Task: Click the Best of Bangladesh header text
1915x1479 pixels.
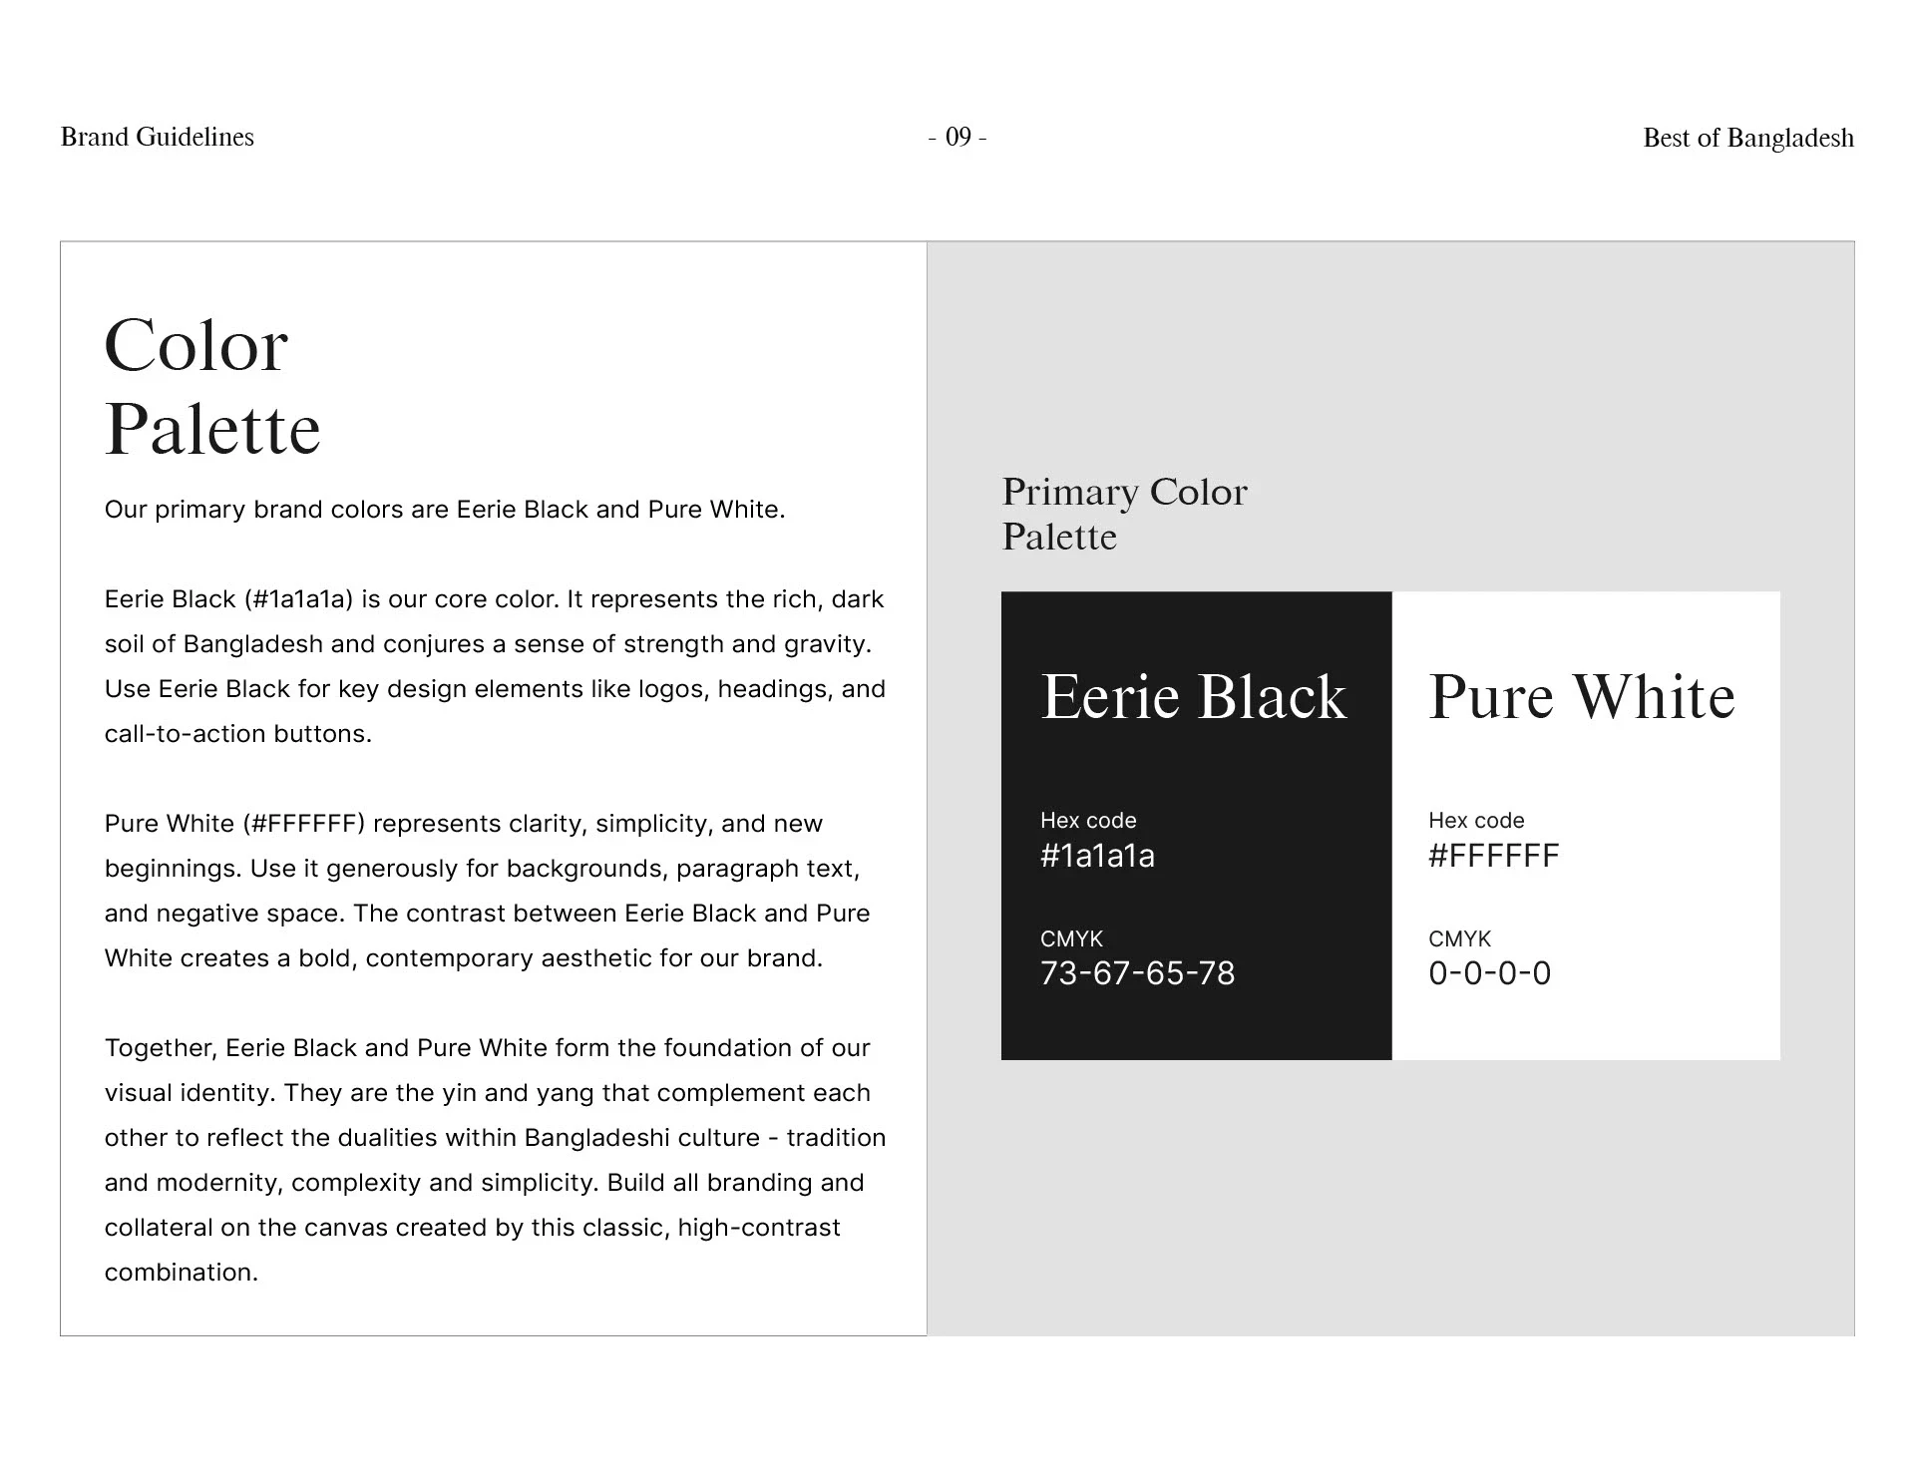Action: point(1747,138)
